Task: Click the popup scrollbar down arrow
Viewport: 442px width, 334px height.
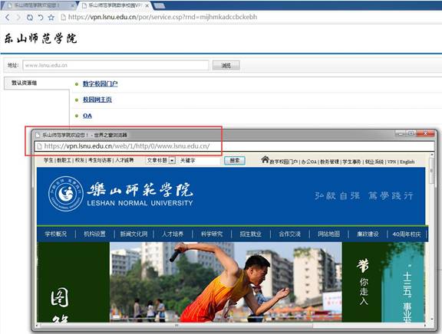Action: point(431,319)
